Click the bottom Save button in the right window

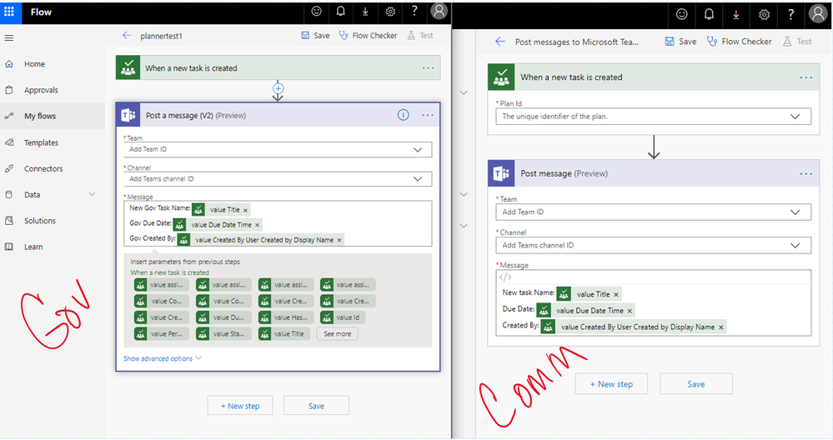[696, 383]
